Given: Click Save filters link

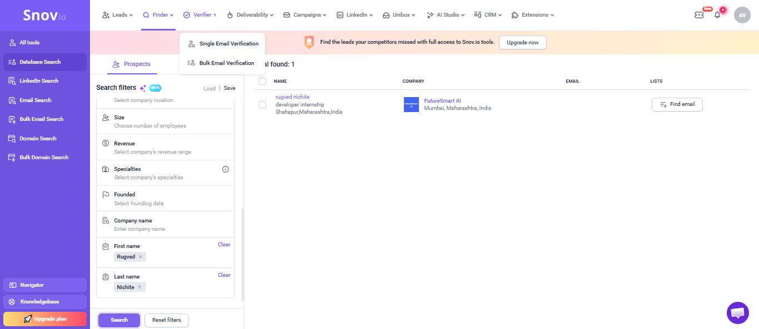Looking at the screenshot, I should [229, 88].
